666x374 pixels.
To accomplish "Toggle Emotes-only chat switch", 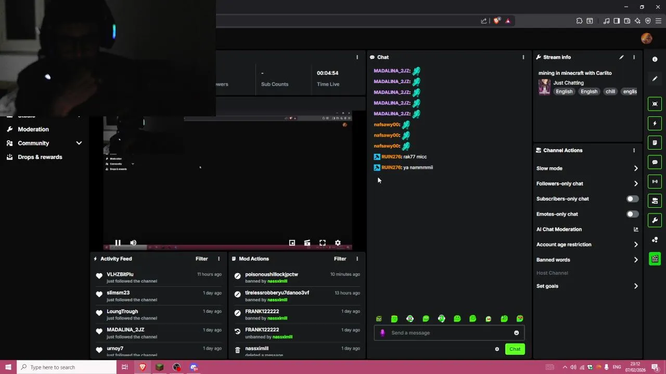I will pos(632,214).
